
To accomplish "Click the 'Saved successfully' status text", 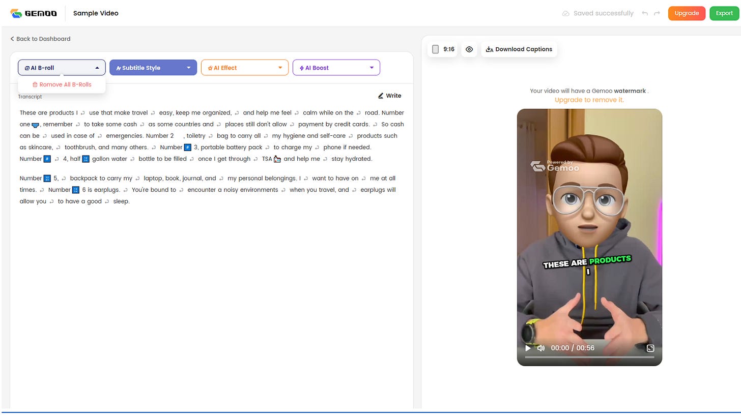I will pyautogui.click(x=603, y=13).
